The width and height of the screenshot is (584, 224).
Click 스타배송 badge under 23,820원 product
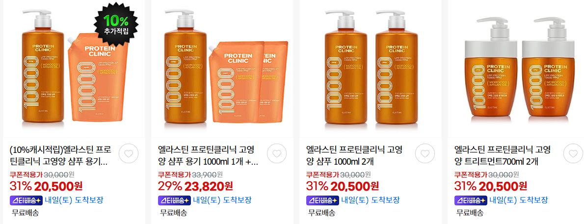[174, 200]
